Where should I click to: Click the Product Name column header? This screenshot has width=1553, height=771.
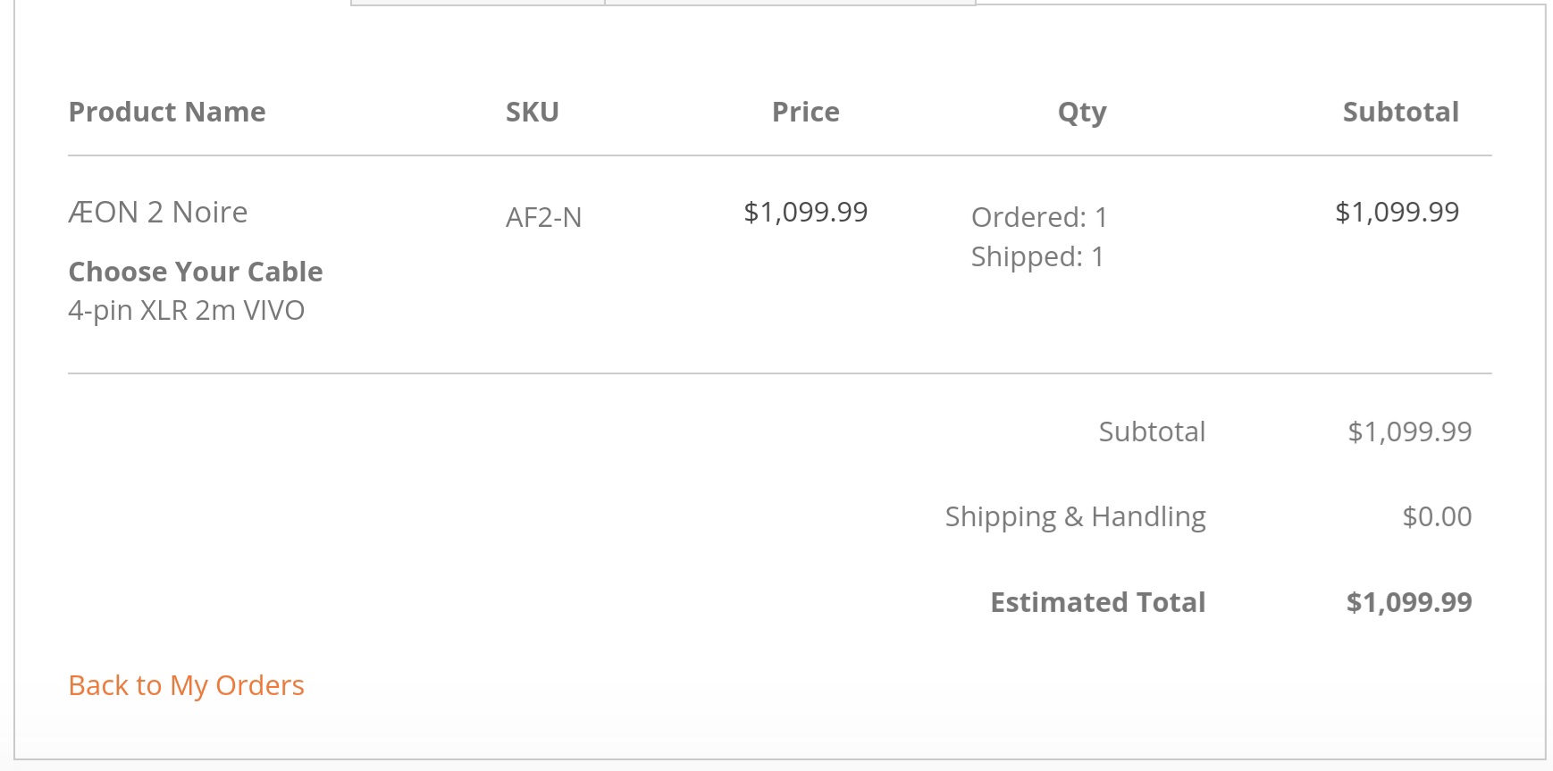pos(167,112)
